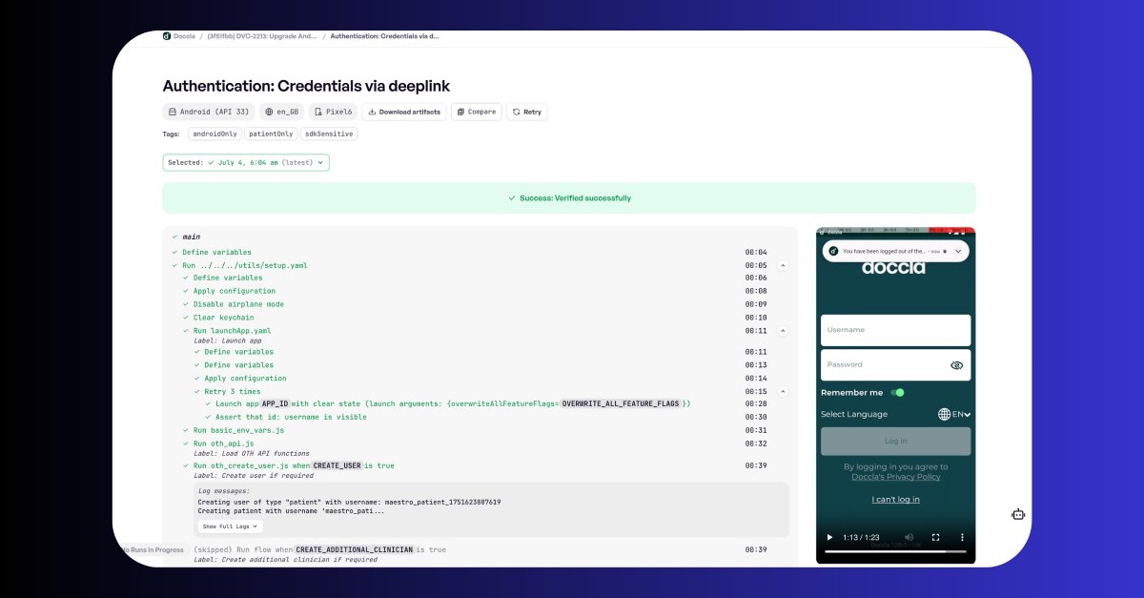Play the recording video
The height and width of the screenshot is (598, 1144).
point(829,538)
